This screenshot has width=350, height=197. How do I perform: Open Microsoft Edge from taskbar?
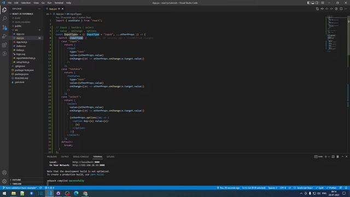[x=76, y=193]
